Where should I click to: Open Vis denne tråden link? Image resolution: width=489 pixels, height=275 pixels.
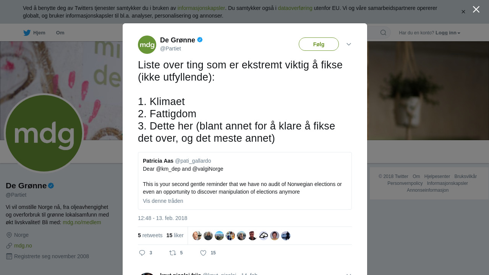163,201
